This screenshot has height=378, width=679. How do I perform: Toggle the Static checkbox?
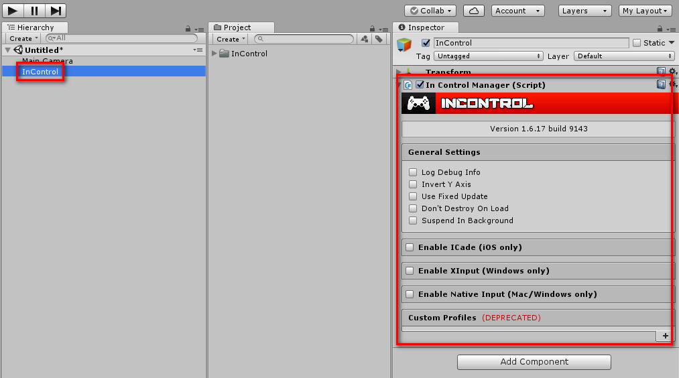pyautogui.click(x=637, y=43)
